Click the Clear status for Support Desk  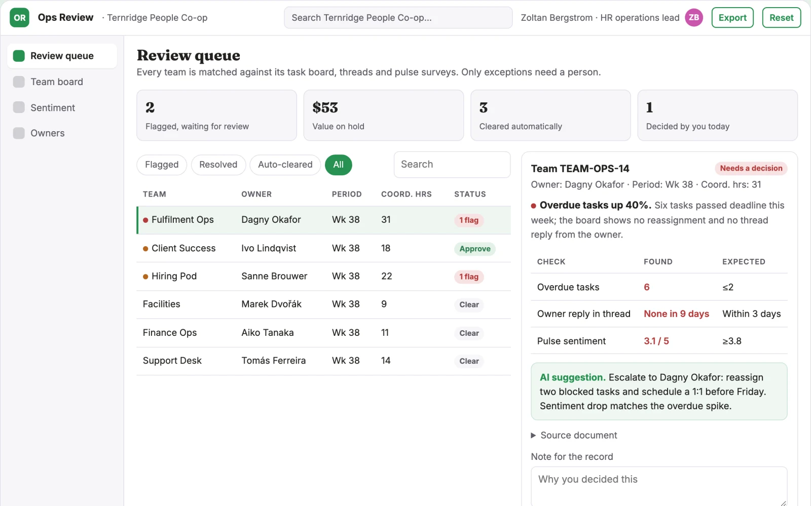click(469, 361)
